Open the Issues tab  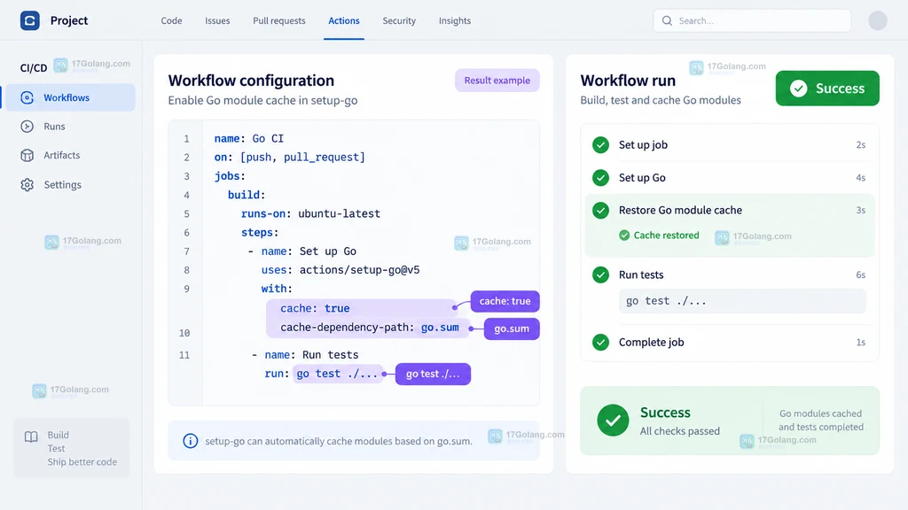coord(217,21)
